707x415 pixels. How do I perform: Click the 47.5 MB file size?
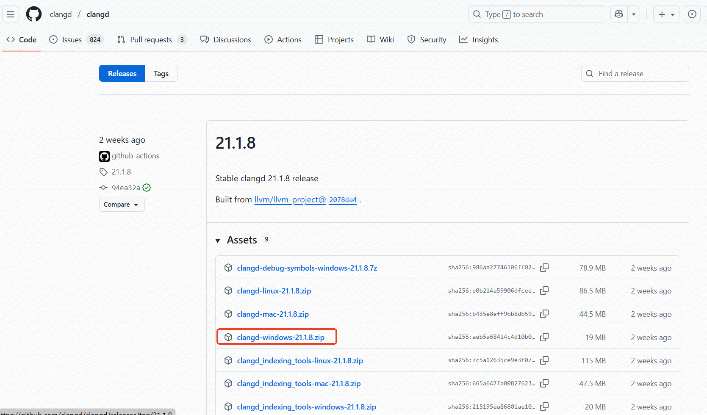(x=592, y=384)
